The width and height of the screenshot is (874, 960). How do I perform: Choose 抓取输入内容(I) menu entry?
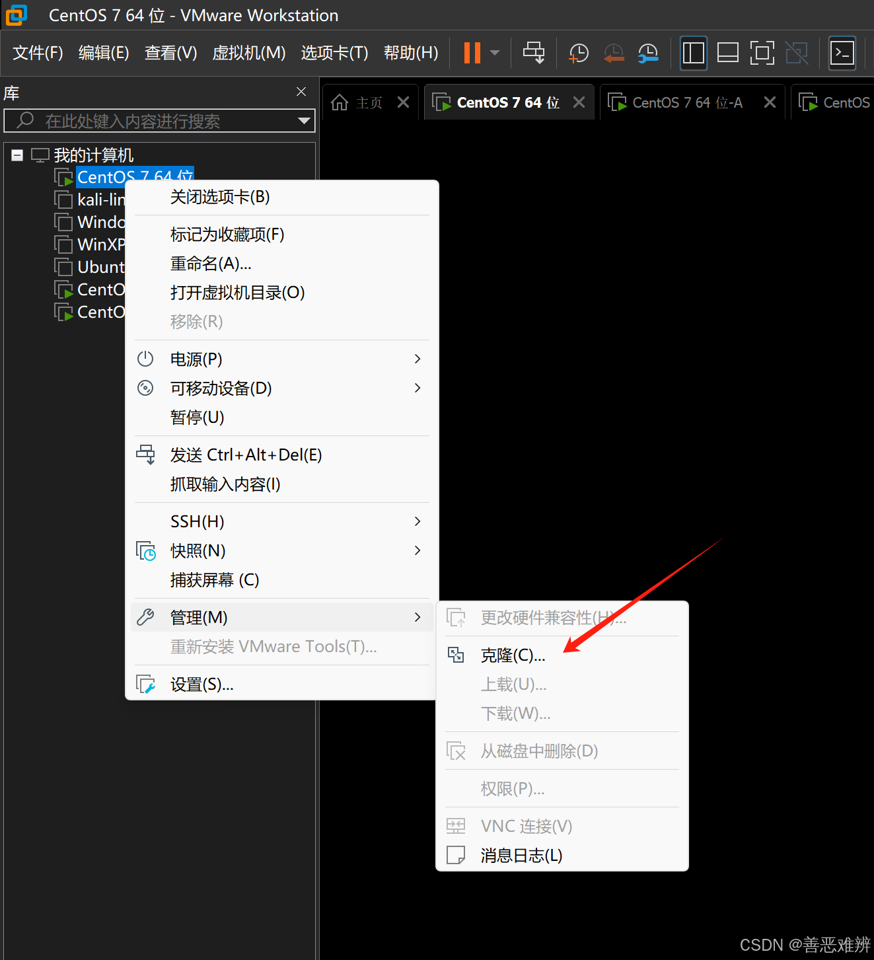coord(282,484)
